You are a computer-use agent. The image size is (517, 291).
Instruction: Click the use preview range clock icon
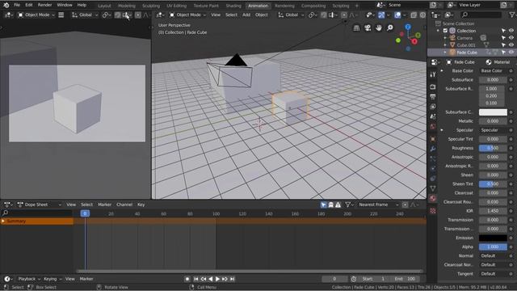354,279
